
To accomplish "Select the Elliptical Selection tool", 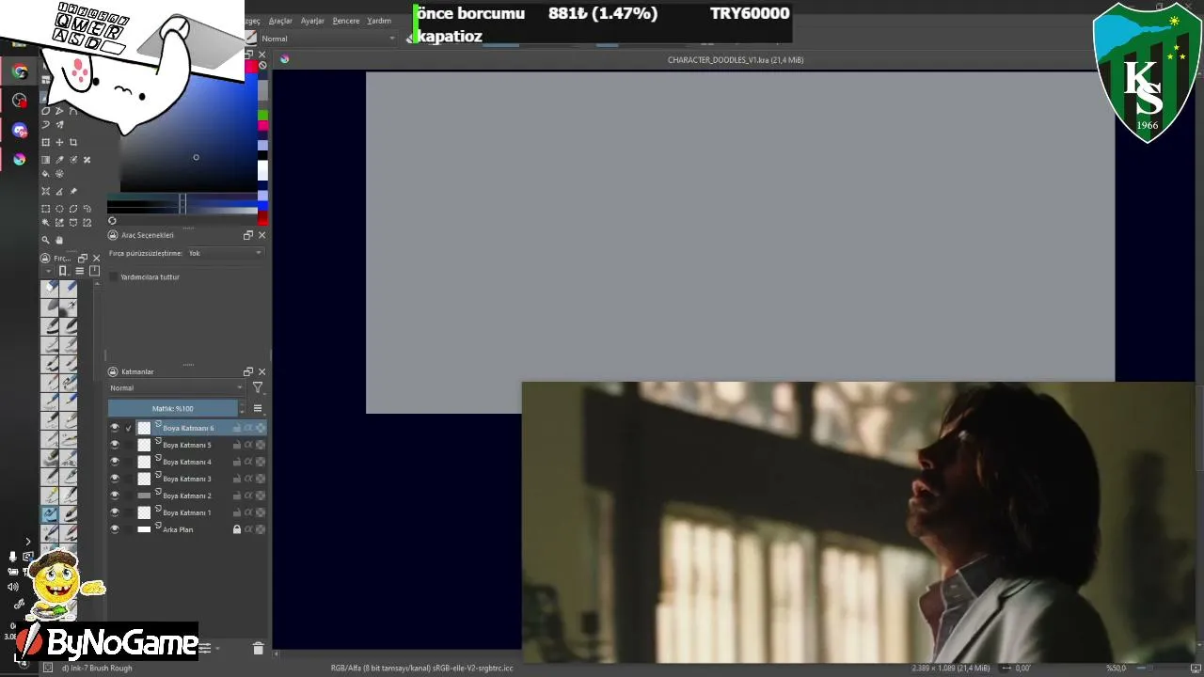I will tap(59, 209).
